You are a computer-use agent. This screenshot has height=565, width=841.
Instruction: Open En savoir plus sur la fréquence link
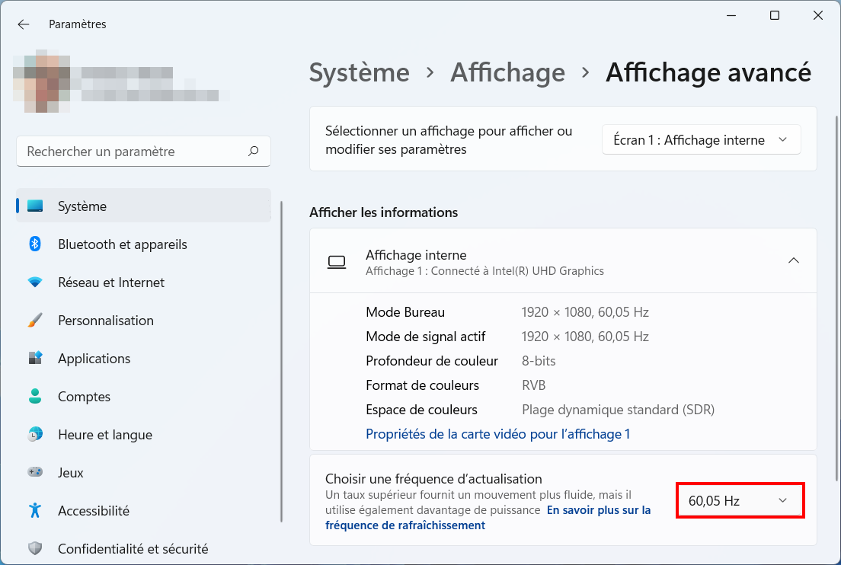(488, 517)
